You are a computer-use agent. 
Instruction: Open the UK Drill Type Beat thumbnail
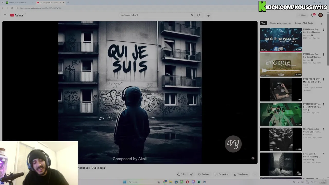coord(281,115)
